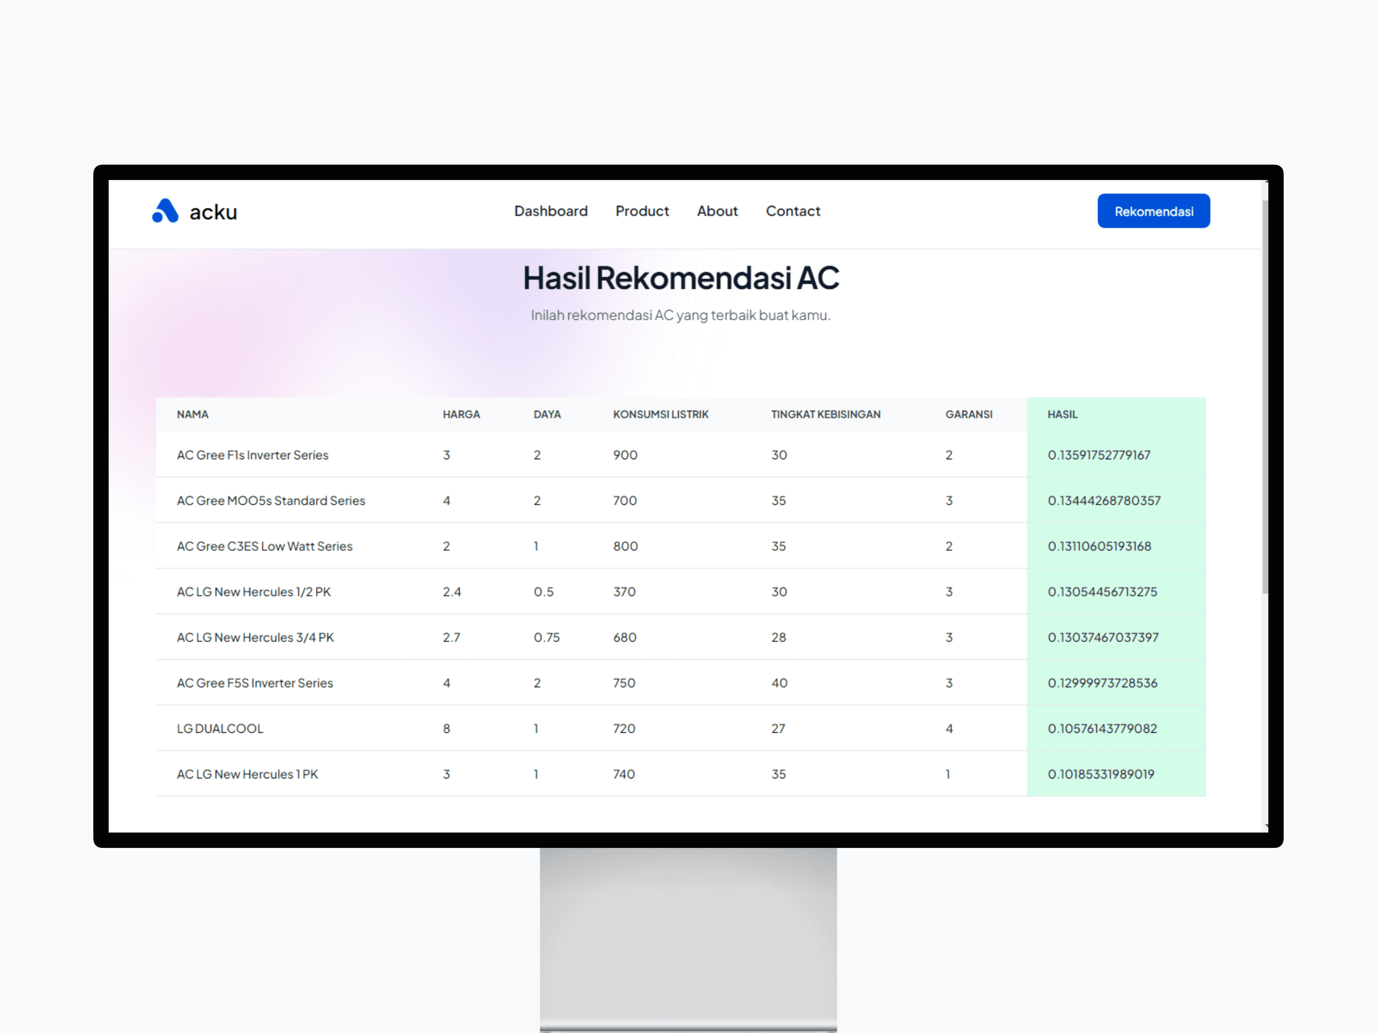Image resolution: width=1377 pixels, height=1033 pixels.
Task: Select AC LG New Hercules 1 PK name
Action: [x=247, y=774]
